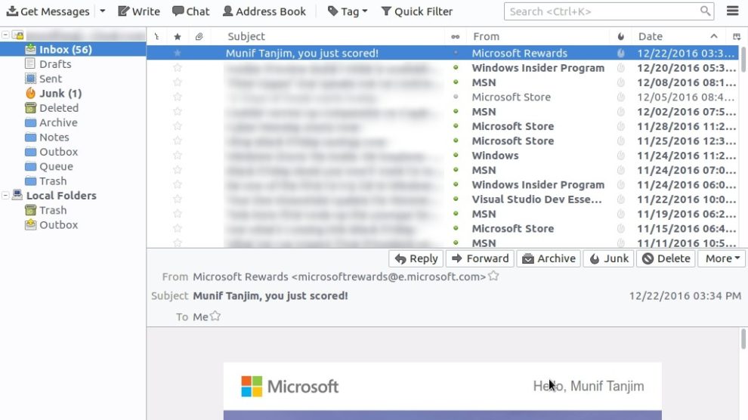This screenshot has width=748, height=420.
Task: Click the message list scrollbar
Action: [x=743, y=60]
